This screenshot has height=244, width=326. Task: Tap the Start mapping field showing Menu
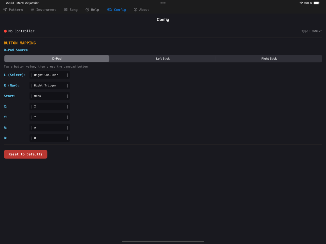[x=49, y=96]
